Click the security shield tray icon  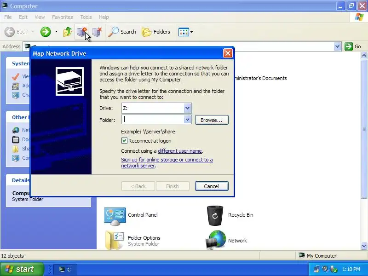pyautogui.click(x=333, y=269)
